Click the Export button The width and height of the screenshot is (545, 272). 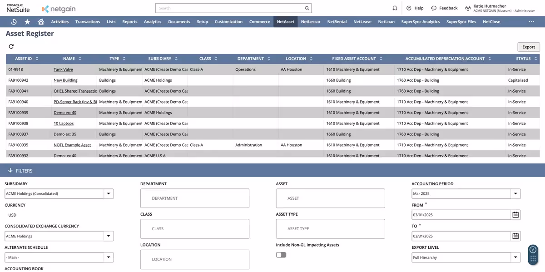click(x=528, y=47)
